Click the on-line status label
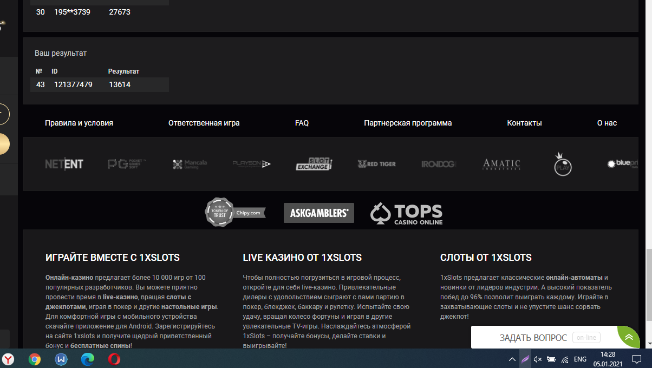 pos(586,338)
